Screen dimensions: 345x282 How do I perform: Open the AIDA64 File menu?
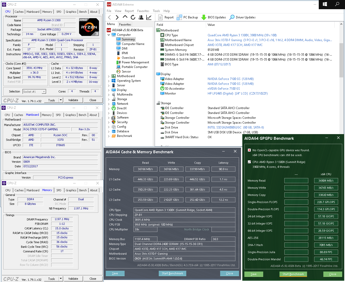109,11
